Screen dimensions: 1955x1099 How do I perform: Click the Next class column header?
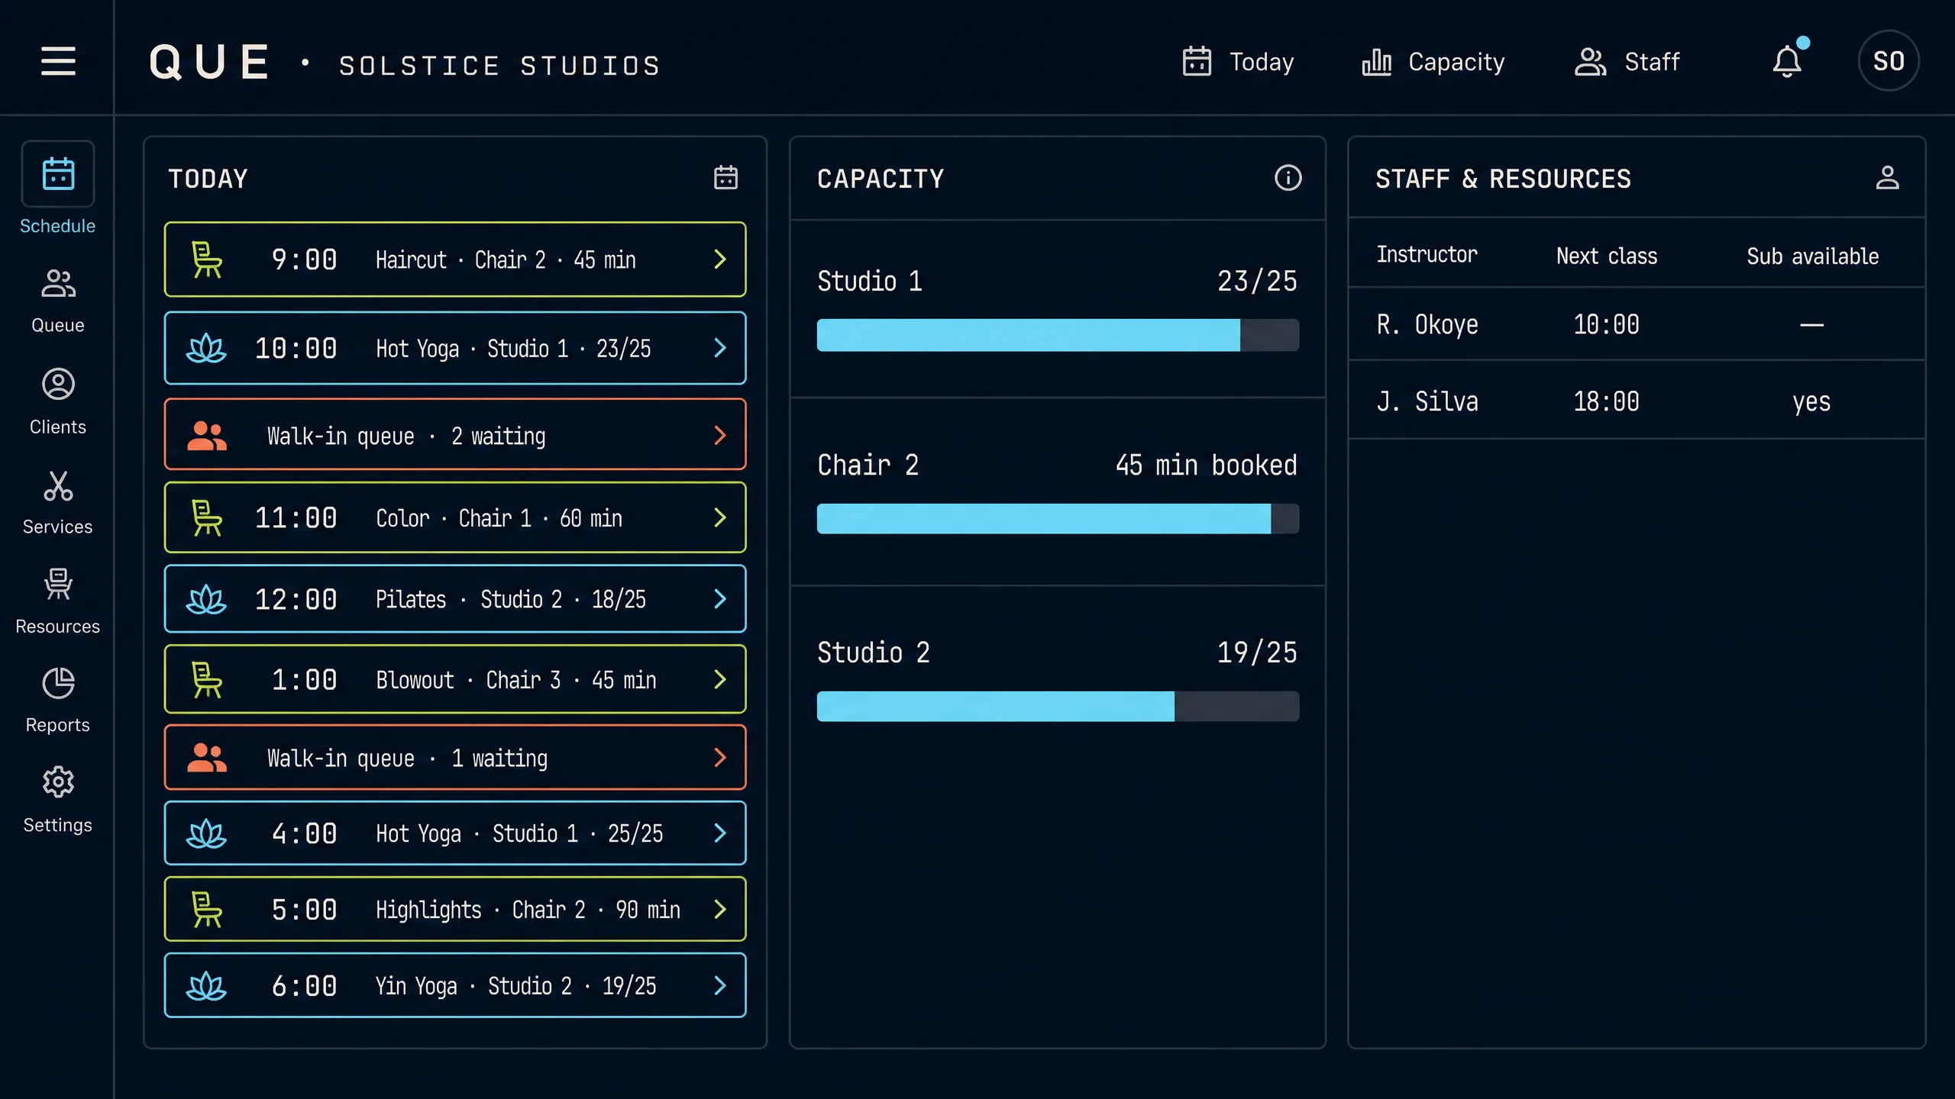[x=1607, y=256]
